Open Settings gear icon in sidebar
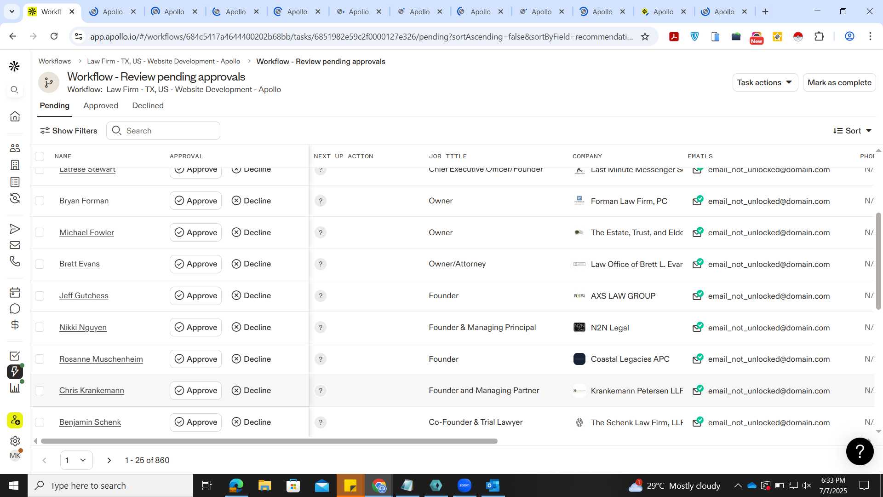The width and height of the screenshot is (883, 497). coord(15,441)
